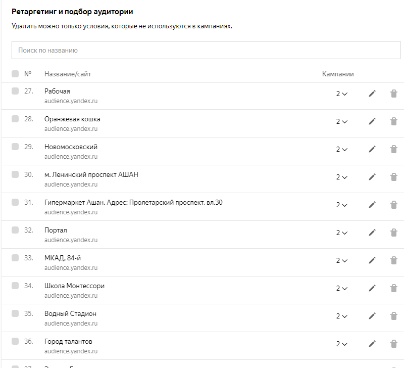
Task: Click trash icon for Город талантов
Action: pos(394,344)
